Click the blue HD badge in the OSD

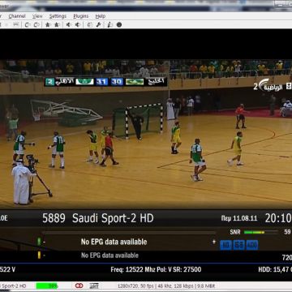225,245
